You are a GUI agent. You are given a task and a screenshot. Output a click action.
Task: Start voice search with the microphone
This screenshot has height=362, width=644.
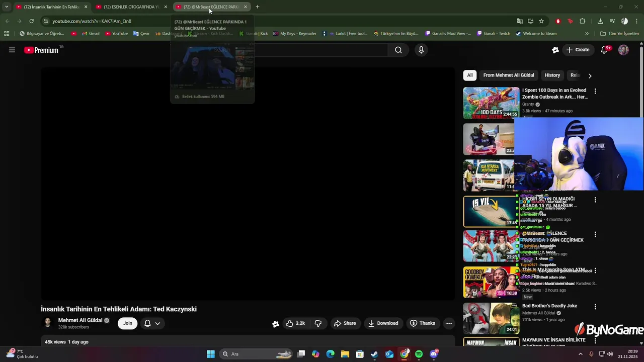click(421, 50)
